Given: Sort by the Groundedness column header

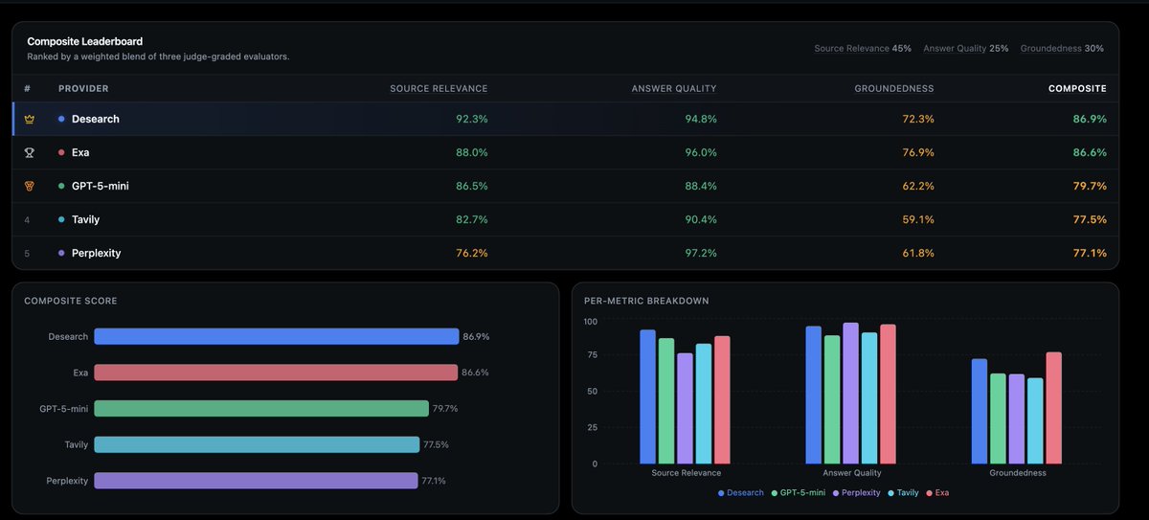Looking at the screenshot, I should [894, 89].
